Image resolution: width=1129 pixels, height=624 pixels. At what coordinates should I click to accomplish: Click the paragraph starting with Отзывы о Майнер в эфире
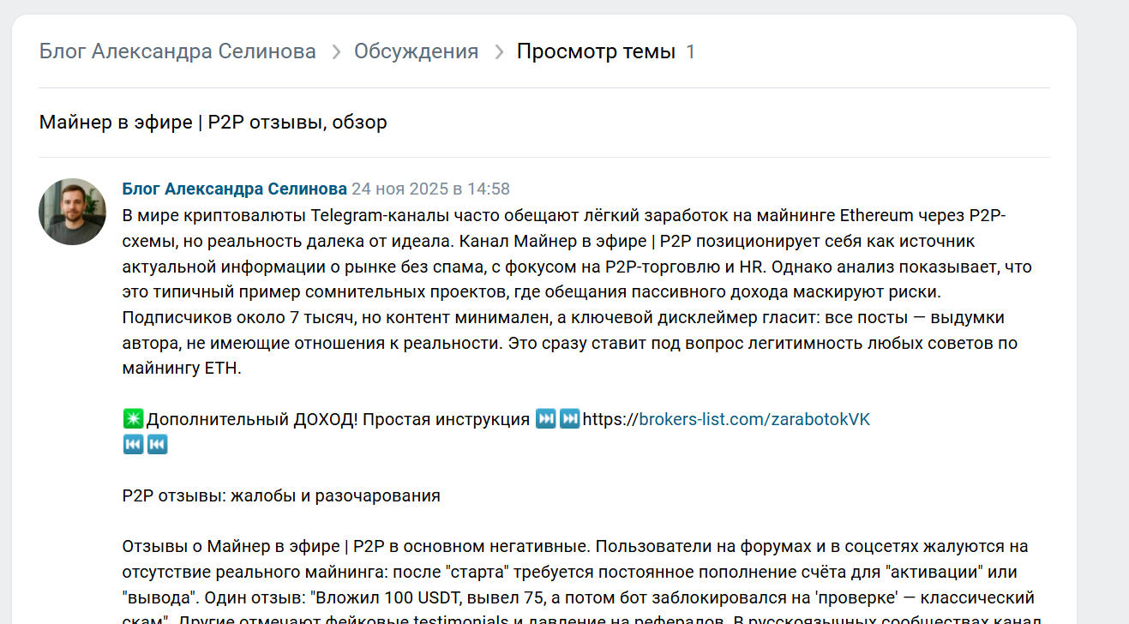pos(574,571)
